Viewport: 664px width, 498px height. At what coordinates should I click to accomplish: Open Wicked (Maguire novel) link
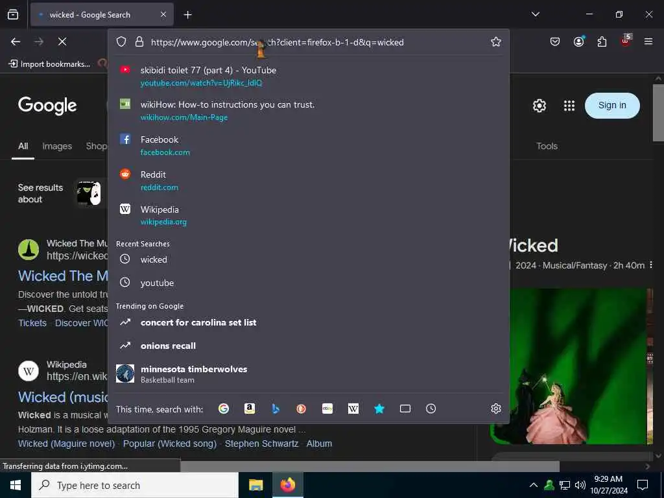tap(67, 444)
